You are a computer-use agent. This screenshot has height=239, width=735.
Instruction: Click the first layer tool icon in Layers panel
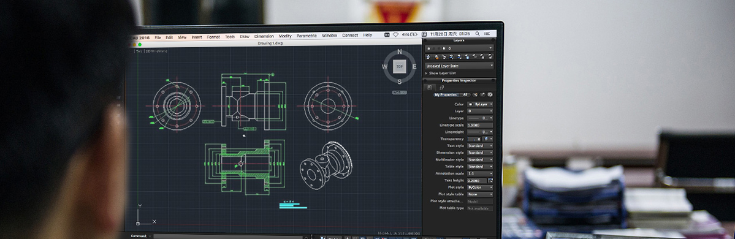click(x=428, y=57)
